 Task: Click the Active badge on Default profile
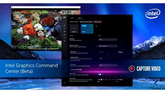pos(84,26)
